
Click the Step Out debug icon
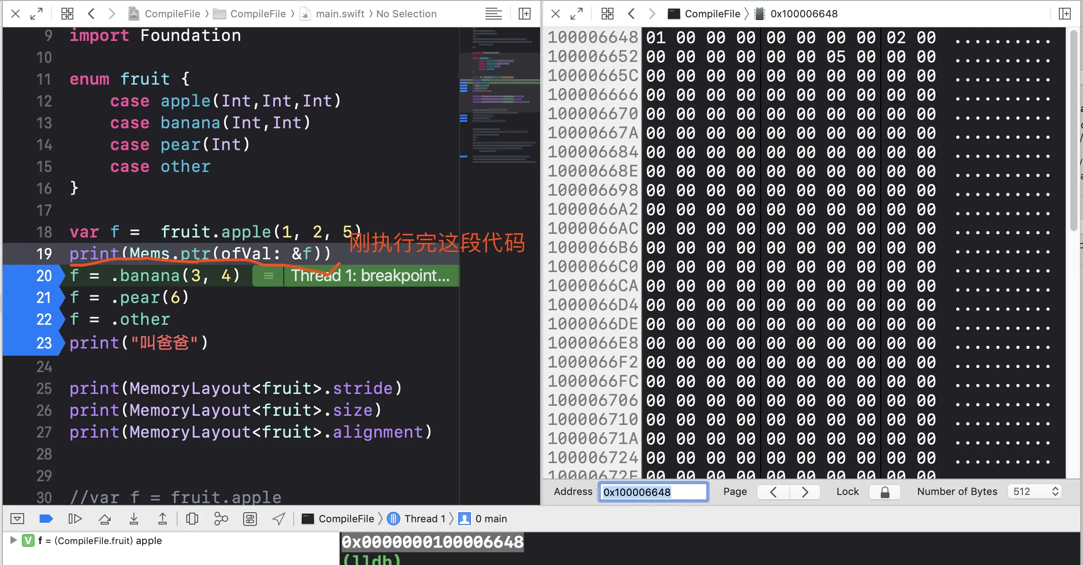pyautogui.click(x=162, y=519)
